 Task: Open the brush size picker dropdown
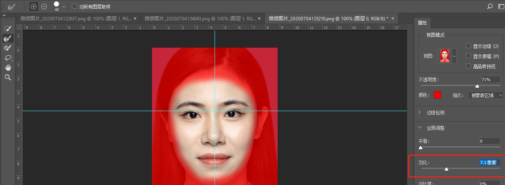[64, 7]
